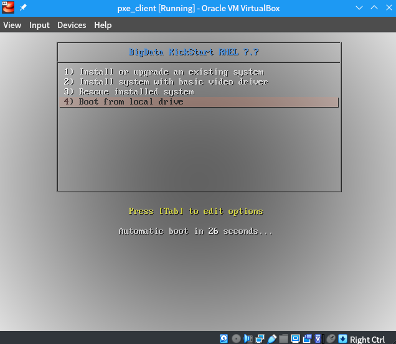Click the audio status icon

248,338
